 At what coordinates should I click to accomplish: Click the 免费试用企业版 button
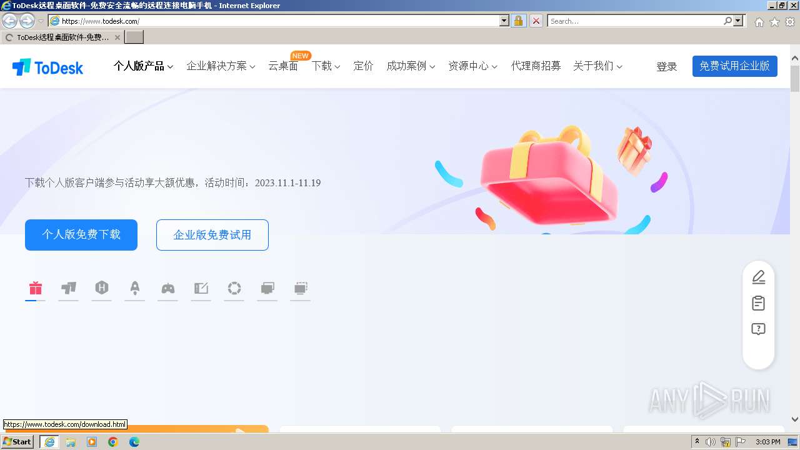[735, 66]
